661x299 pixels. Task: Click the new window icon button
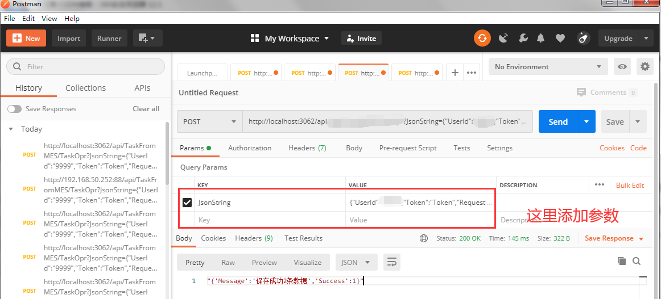coord(147,38)
